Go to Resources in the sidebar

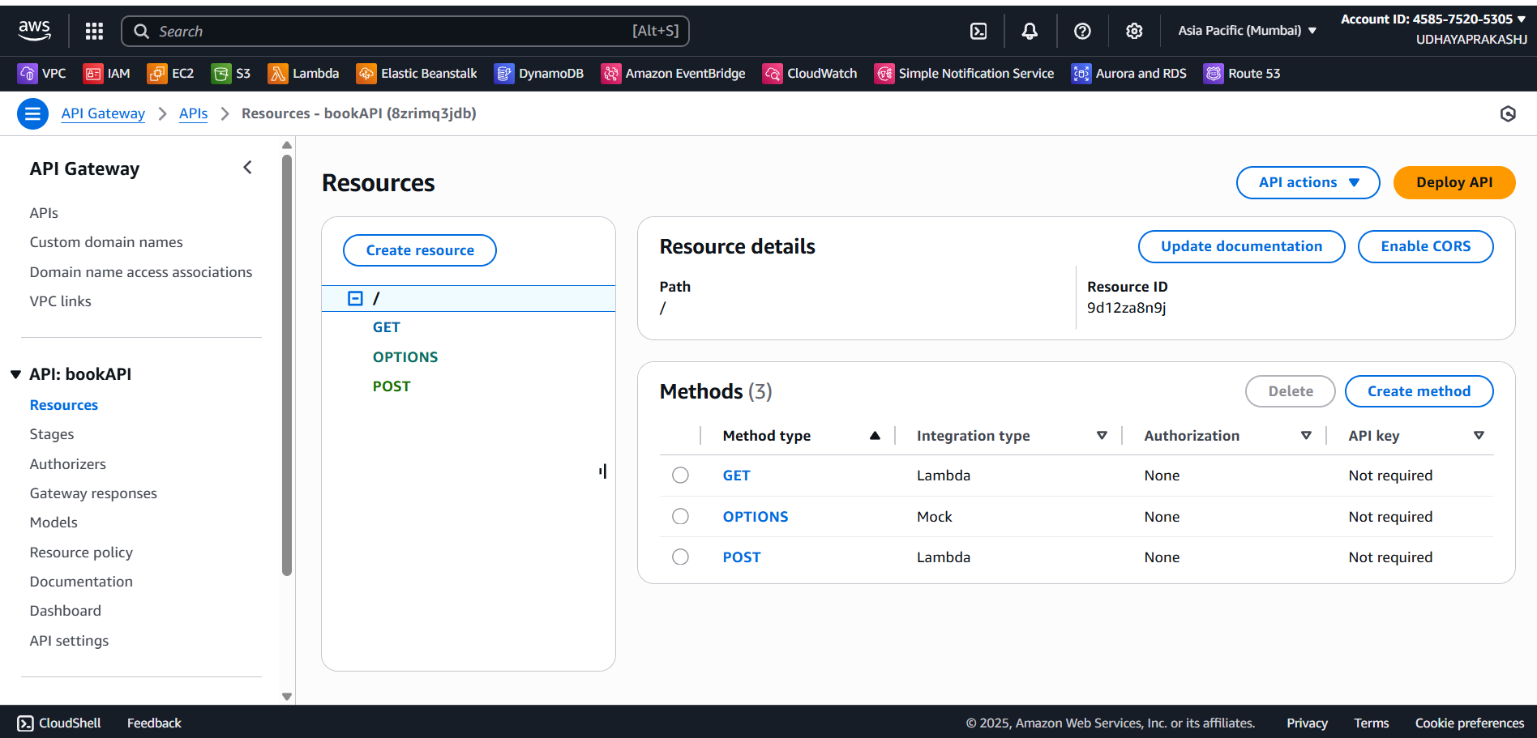64,405
